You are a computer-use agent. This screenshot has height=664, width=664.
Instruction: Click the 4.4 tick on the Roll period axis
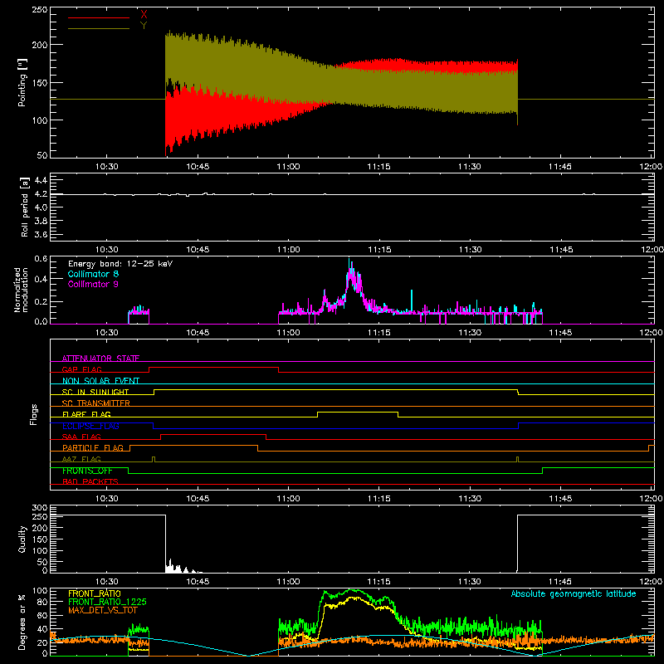click(x=40, y=180)
